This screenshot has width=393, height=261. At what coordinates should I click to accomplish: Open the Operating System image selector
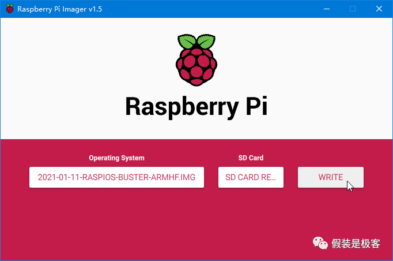[116, 177]
